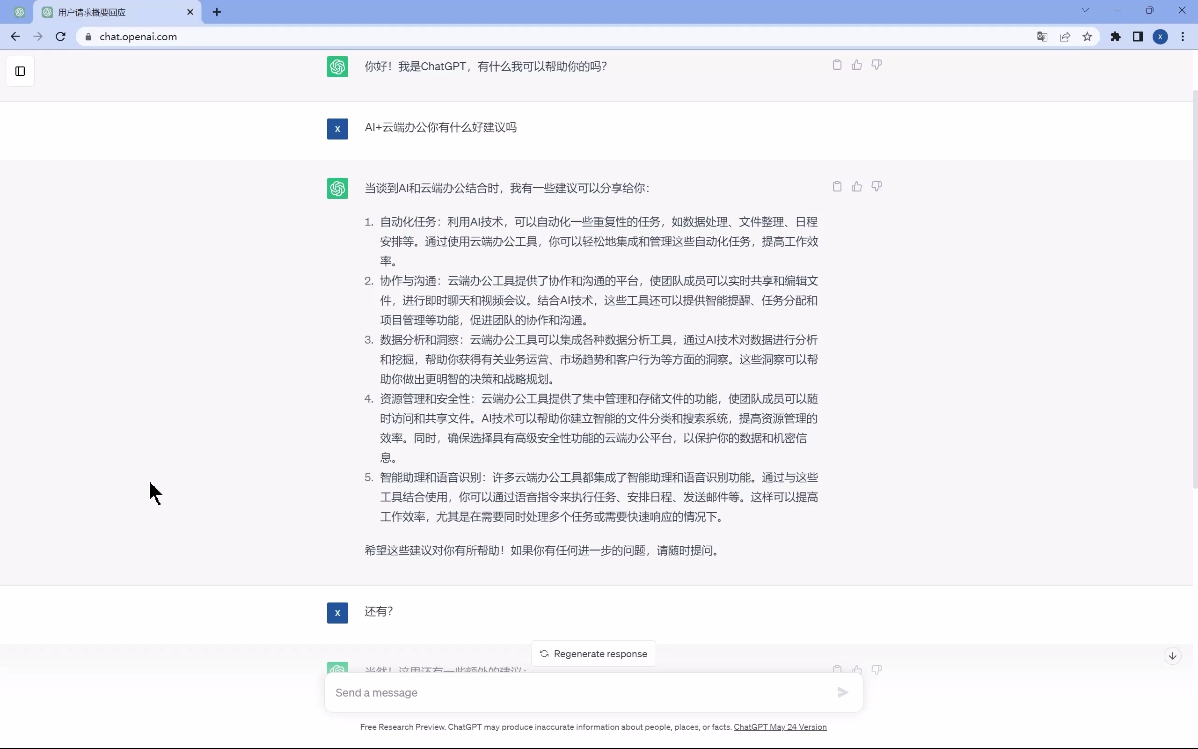Open a new browser tab
This screenshot has width=1198, height=749.
[216, 12]
